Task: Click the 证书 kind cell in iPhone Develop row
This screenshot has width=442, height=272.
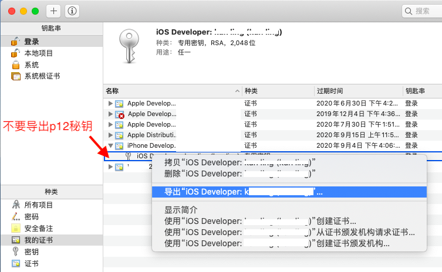Action: [x=251, y=145]
